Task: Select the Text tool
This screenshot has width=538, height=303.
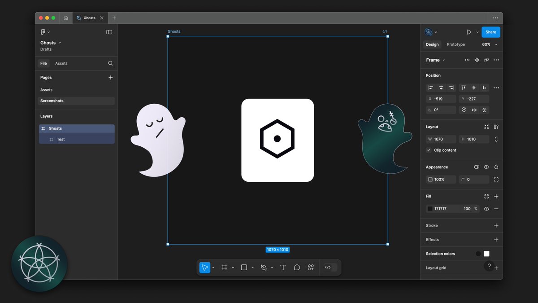Action: click(x=283, y=268)
